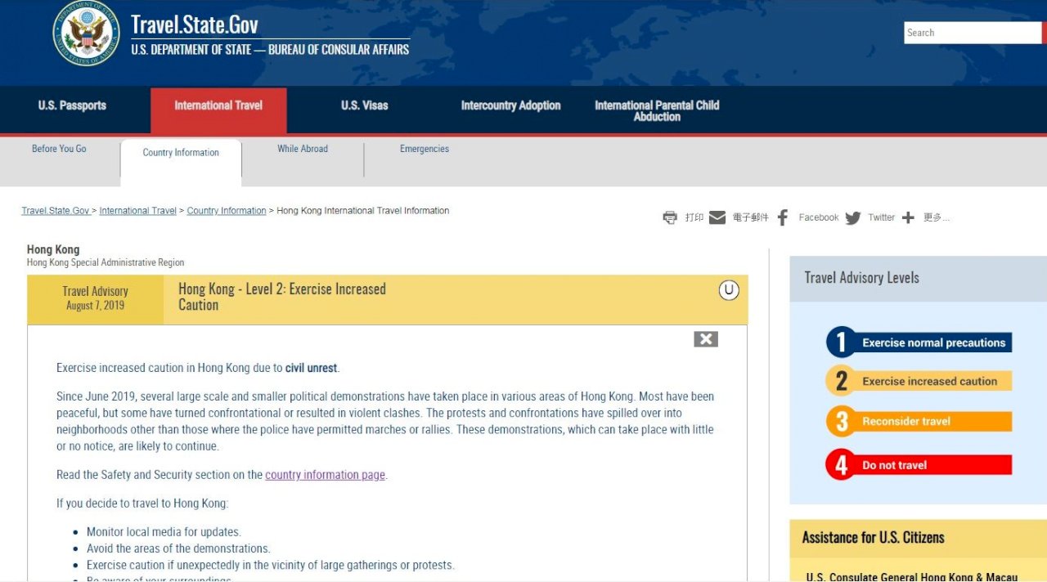
Task: Close the travel advisory panel with the X
Action: click(706, 339)
